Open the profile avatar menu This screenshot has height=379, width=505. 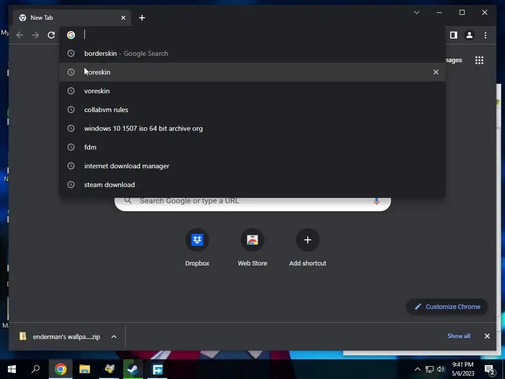click(x=469, y=35)
